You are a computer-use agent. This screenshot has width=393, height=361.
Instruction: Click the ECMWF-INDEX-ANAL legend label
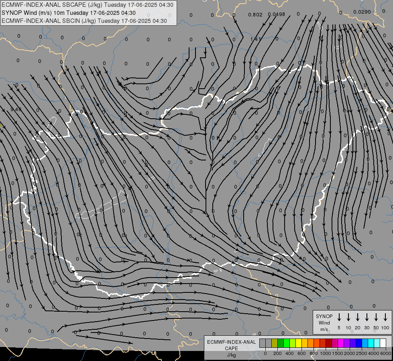[x=231, y=342]
